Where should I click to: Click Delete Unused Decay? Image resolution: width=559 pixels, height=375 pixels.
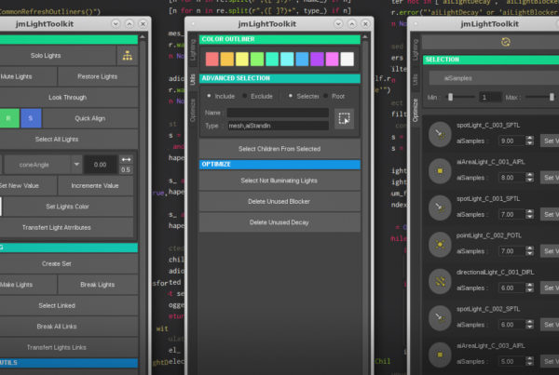click(x=279, y=222)
